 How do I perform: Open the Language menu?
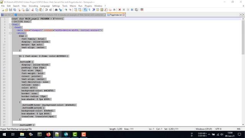pyautogui.click(x=45, y=6)
